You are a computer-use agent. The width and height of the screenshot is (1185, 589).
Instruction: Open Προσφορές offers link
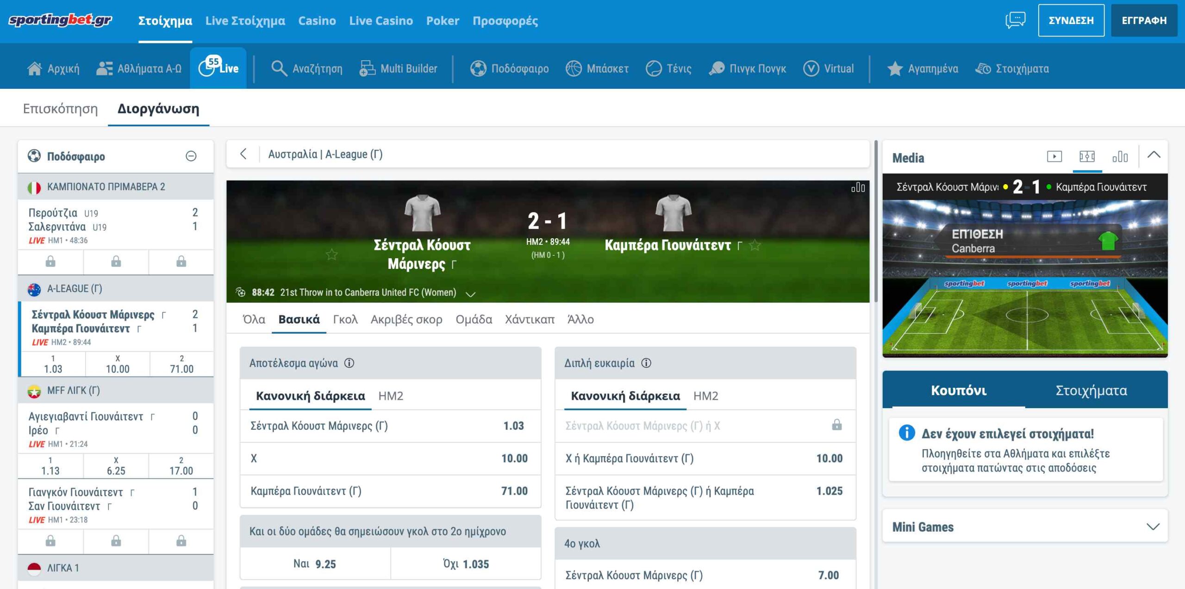505,21
